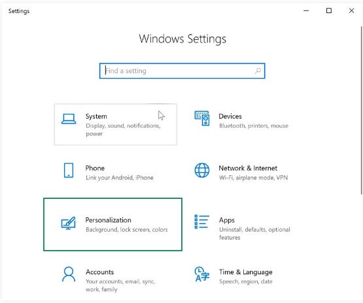Maximize the Settings window

[x=329, y=10]
